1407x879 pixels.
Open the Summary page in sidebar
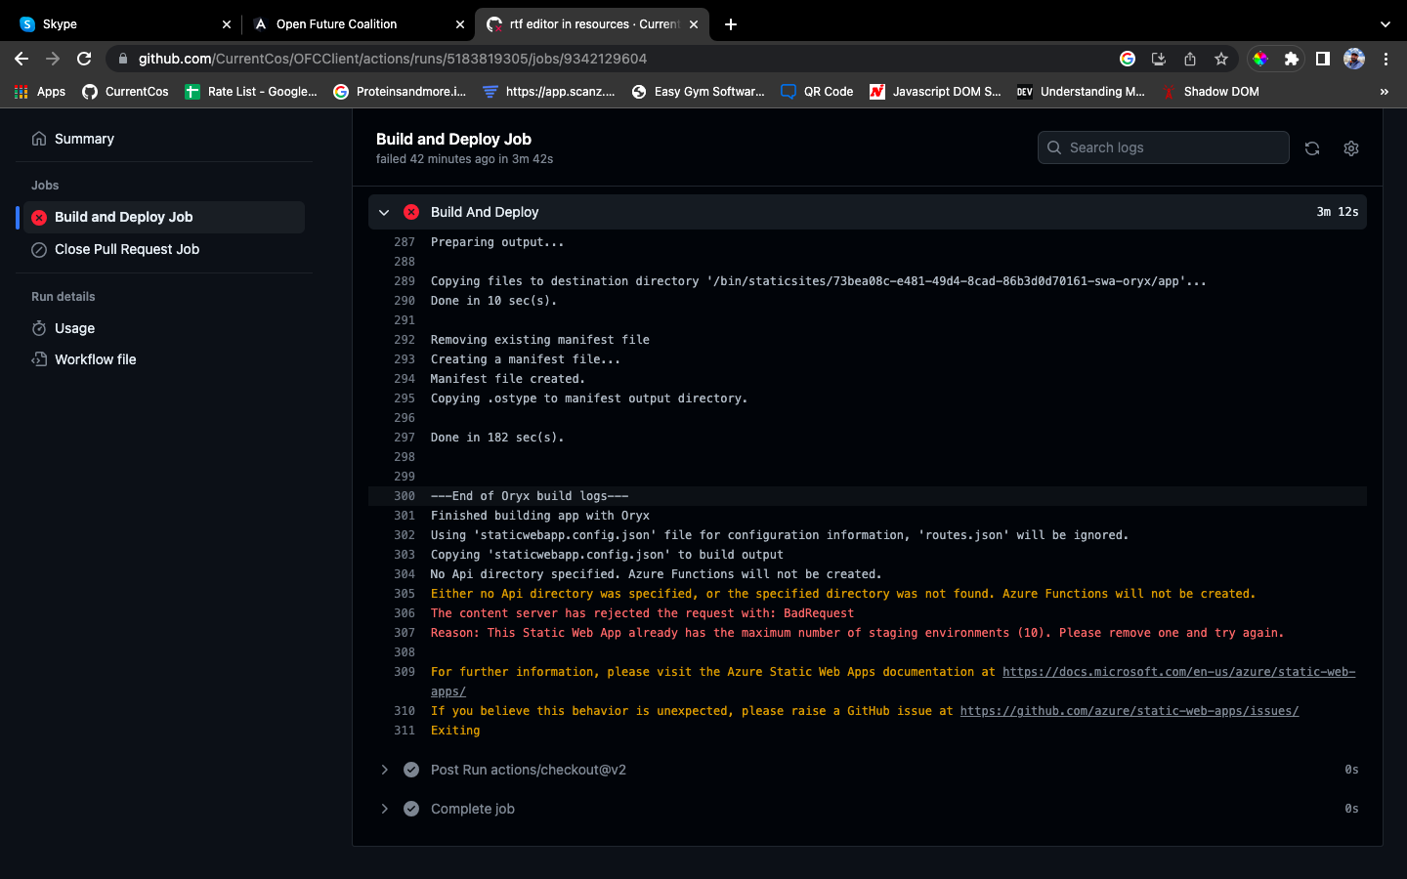pyautogui.click(x=84, y=139)
